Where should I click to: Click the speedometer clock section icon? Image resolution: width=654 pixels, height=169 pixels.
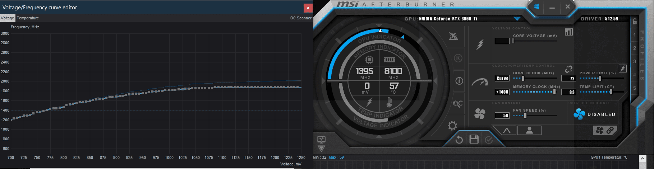tap(480, 82)
